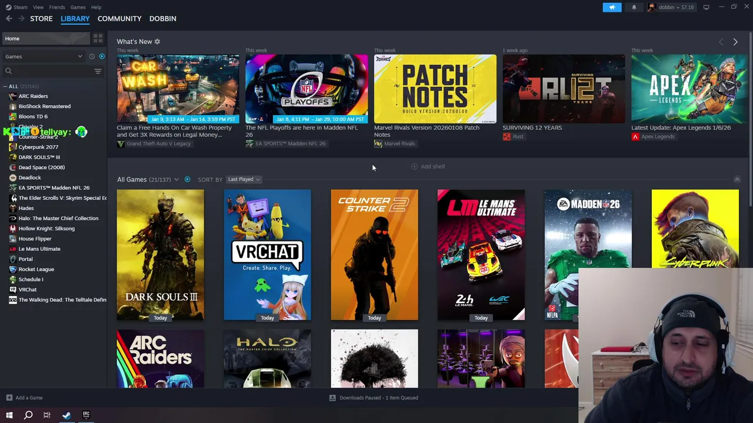Screen dimensions: 753x423
Task: Open ARC Raiders game cover
Action: [x=160, y=359]
